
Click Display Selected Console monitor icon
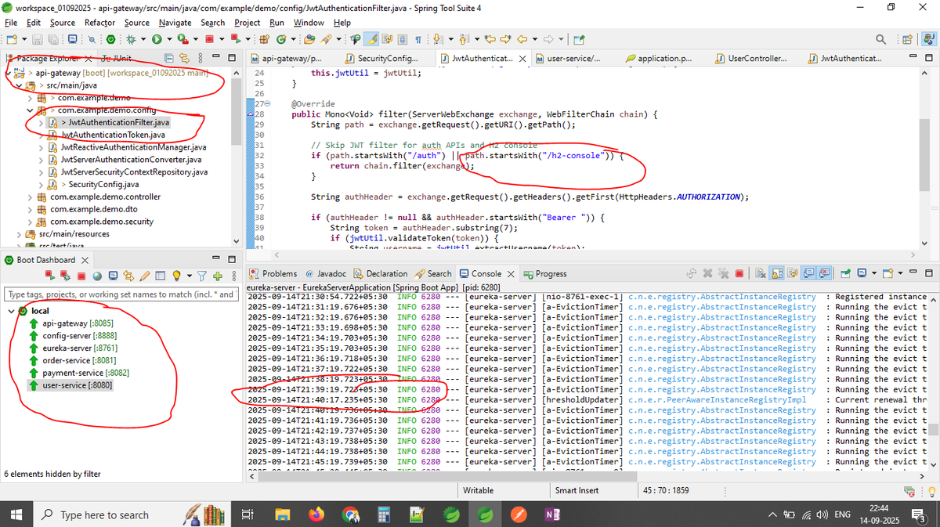coord(862,274)
